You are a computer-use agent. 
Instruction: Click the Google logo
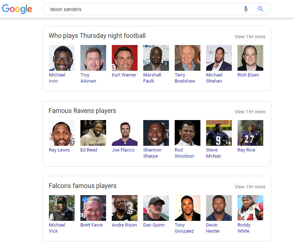(x=17, y=9)
